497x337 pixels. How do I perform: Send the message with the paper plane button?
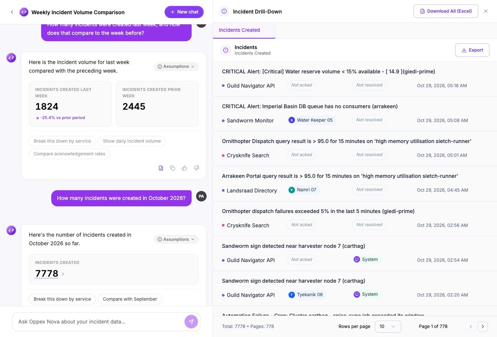click(x=191, y=322)
